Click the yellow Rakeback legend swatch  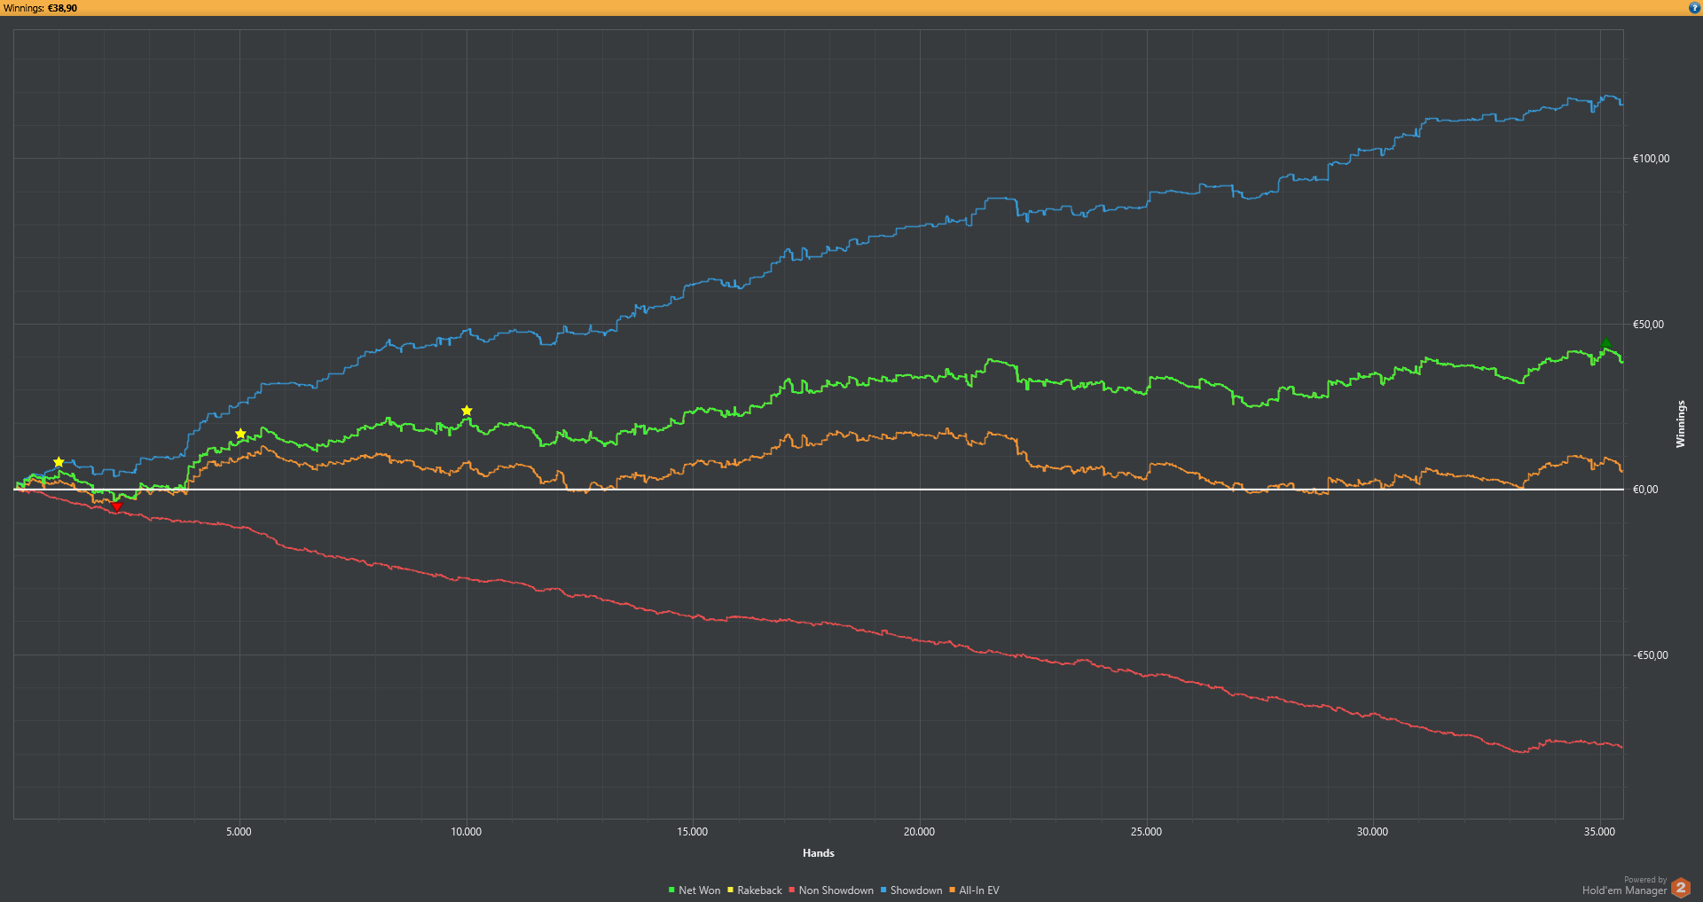pos(730,890)
